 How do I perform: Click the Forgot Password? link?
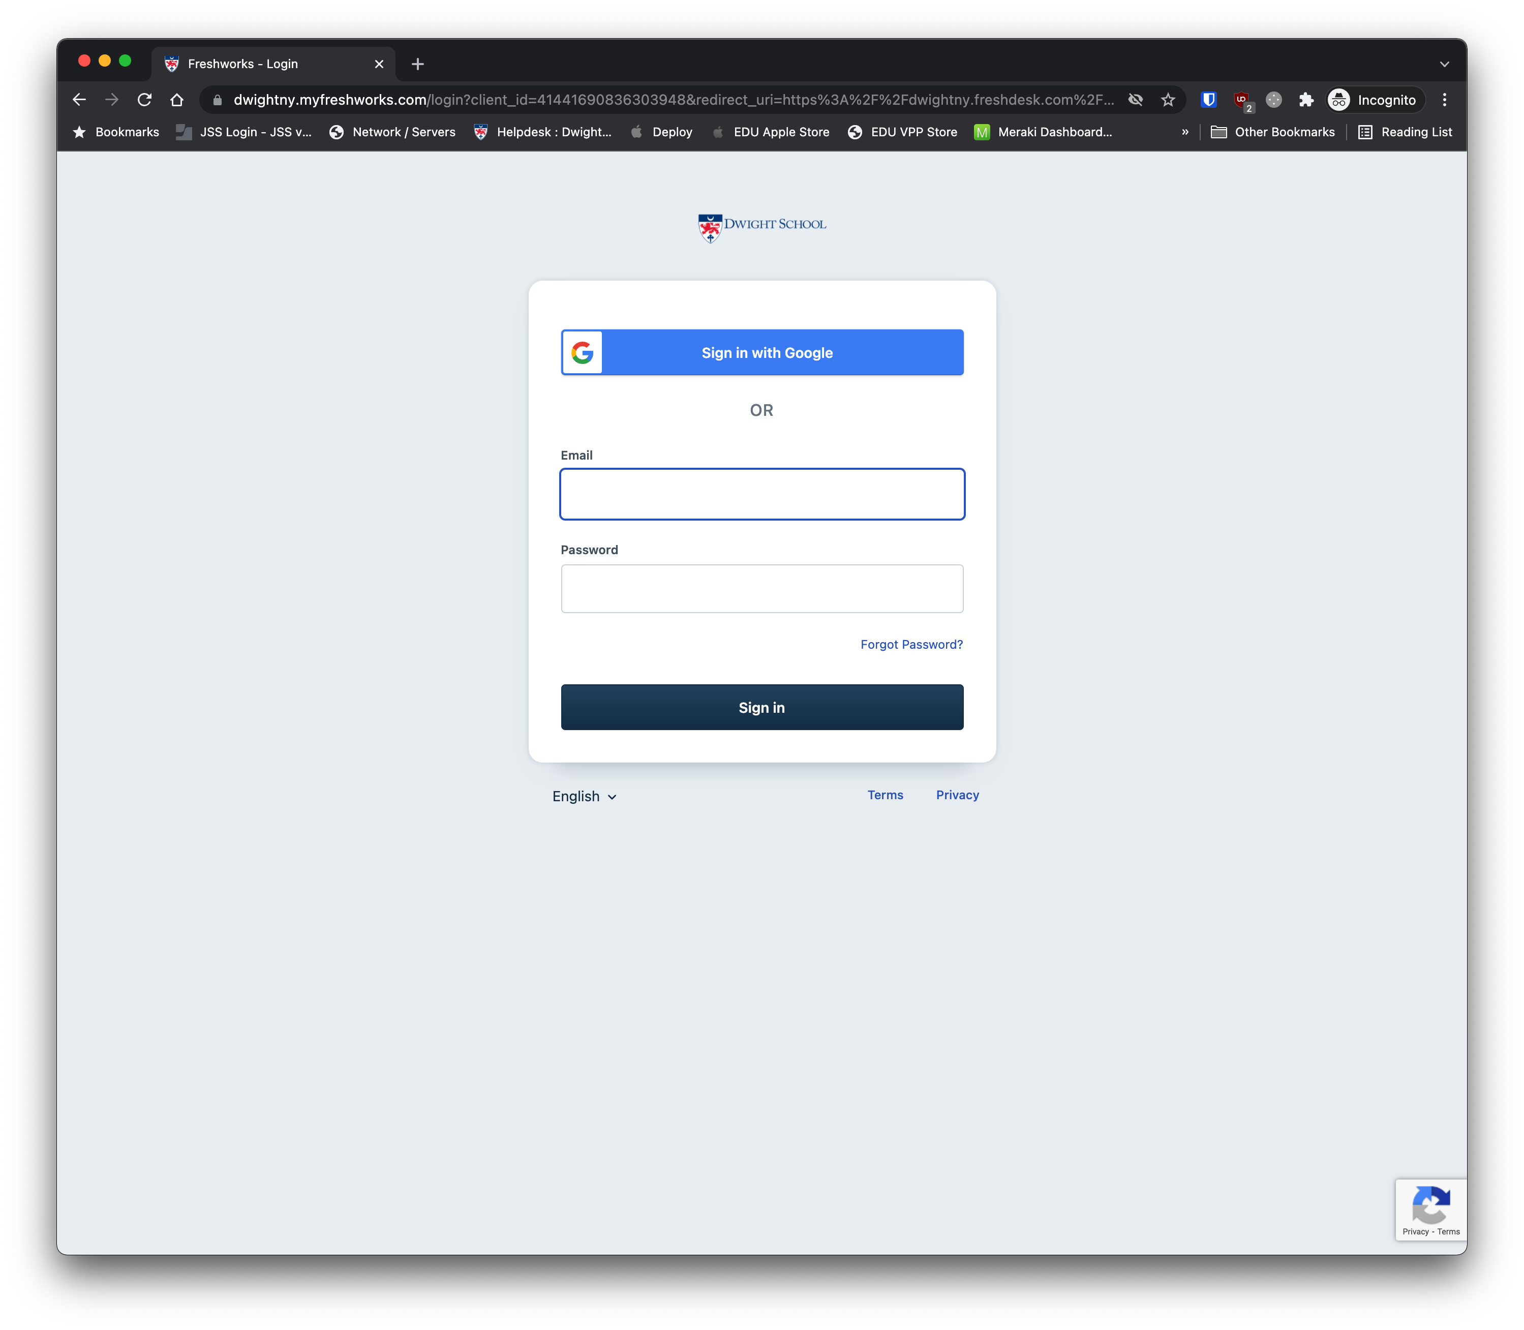coord(911,644)
